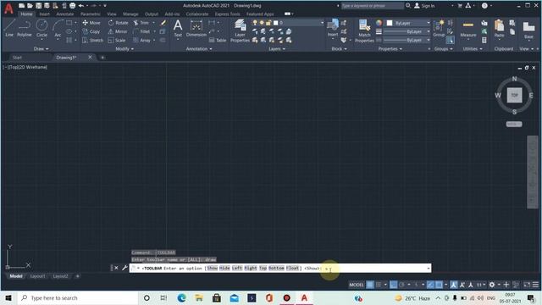Click the Copy tool in Modify panel

[91, 31]
